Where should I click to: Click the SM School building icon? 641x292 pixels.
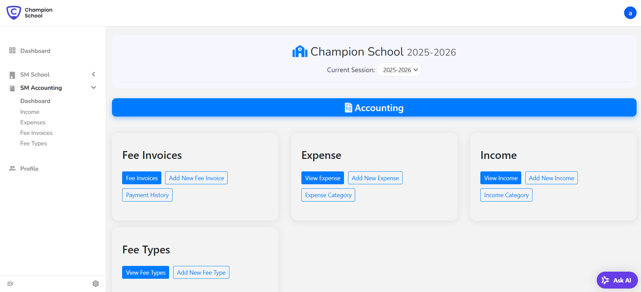(12, 75)
